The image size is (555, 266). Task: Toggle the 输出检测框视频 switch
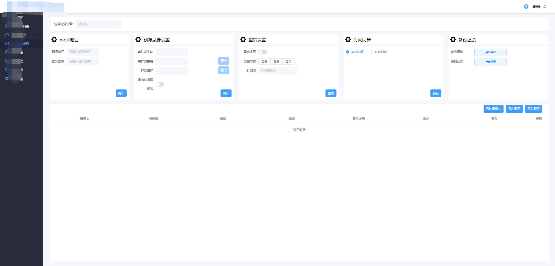coord(160,84)
